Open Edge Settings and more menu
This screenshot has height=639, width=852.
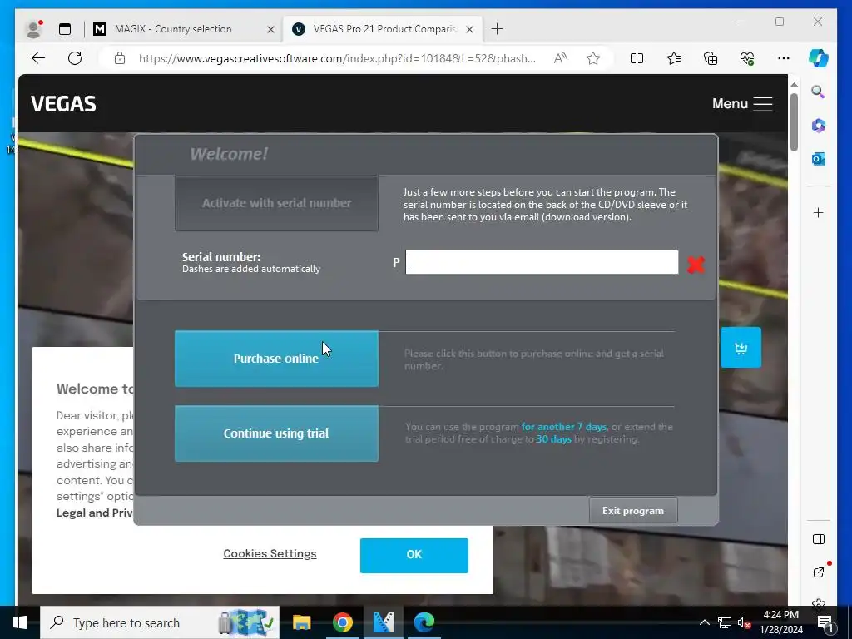point(784,58)
